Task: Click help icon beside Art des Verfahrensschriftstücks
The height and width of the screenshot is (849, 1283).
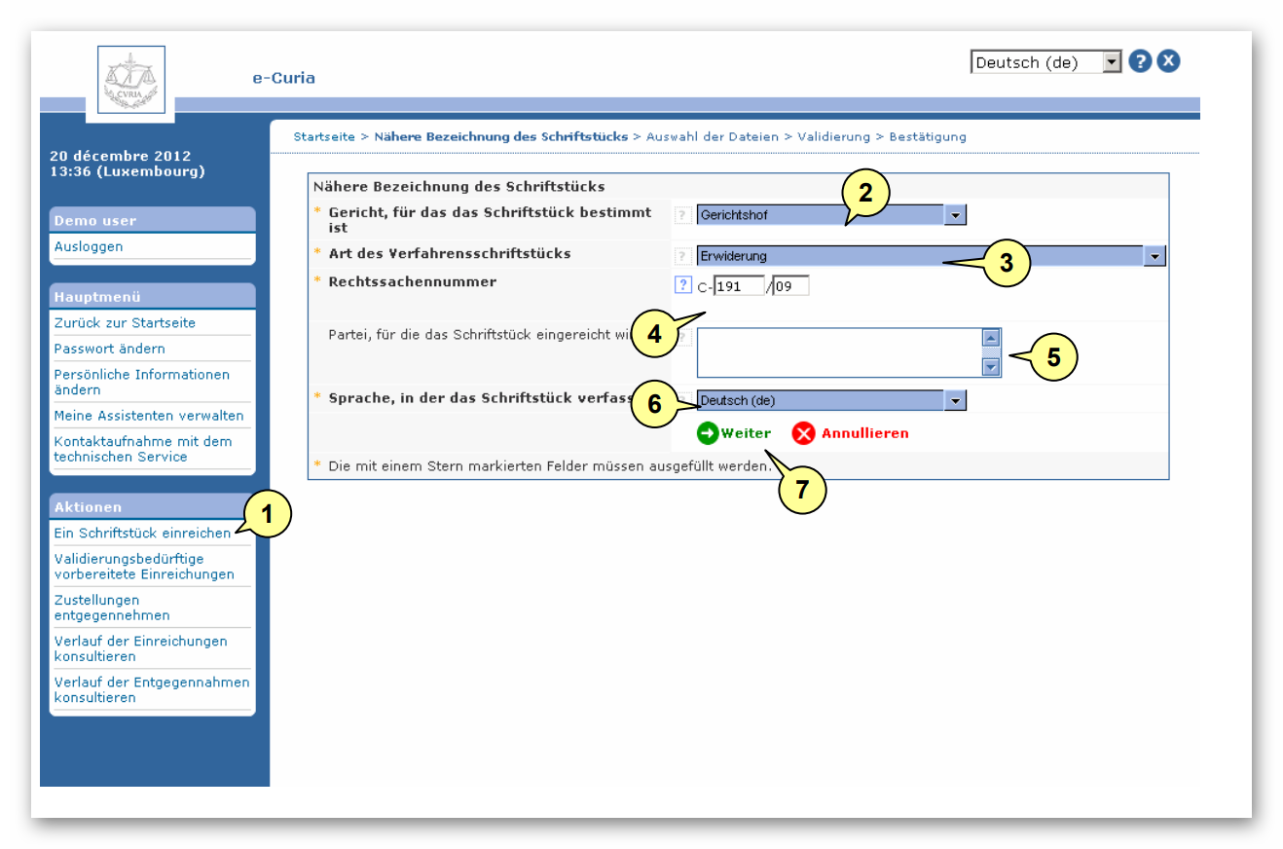Action: coord(683,256)
